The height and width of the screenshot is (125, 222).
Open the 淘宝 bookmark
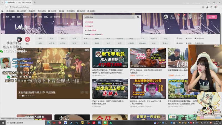click(62, 11)
